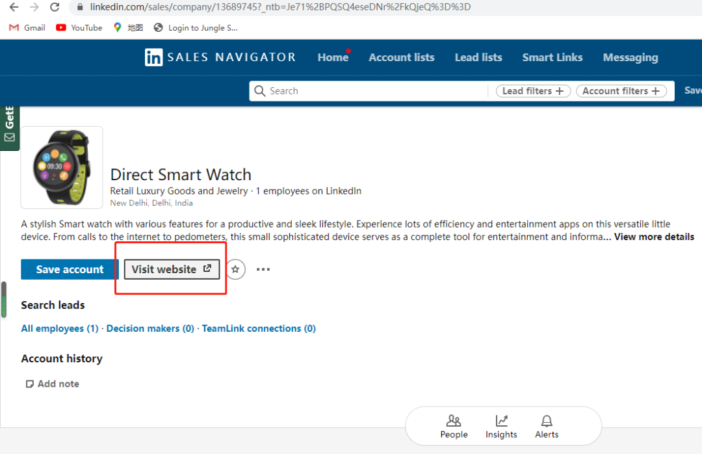Open the People tab at bottom
Viewport: 702px width, 454px height.
(454, 427)
